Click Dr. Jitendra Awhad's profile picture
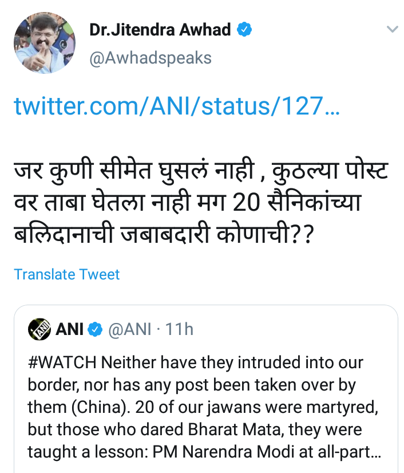This screenshot has width=404, height=473. pyautogui.click(x=44, y=43)
